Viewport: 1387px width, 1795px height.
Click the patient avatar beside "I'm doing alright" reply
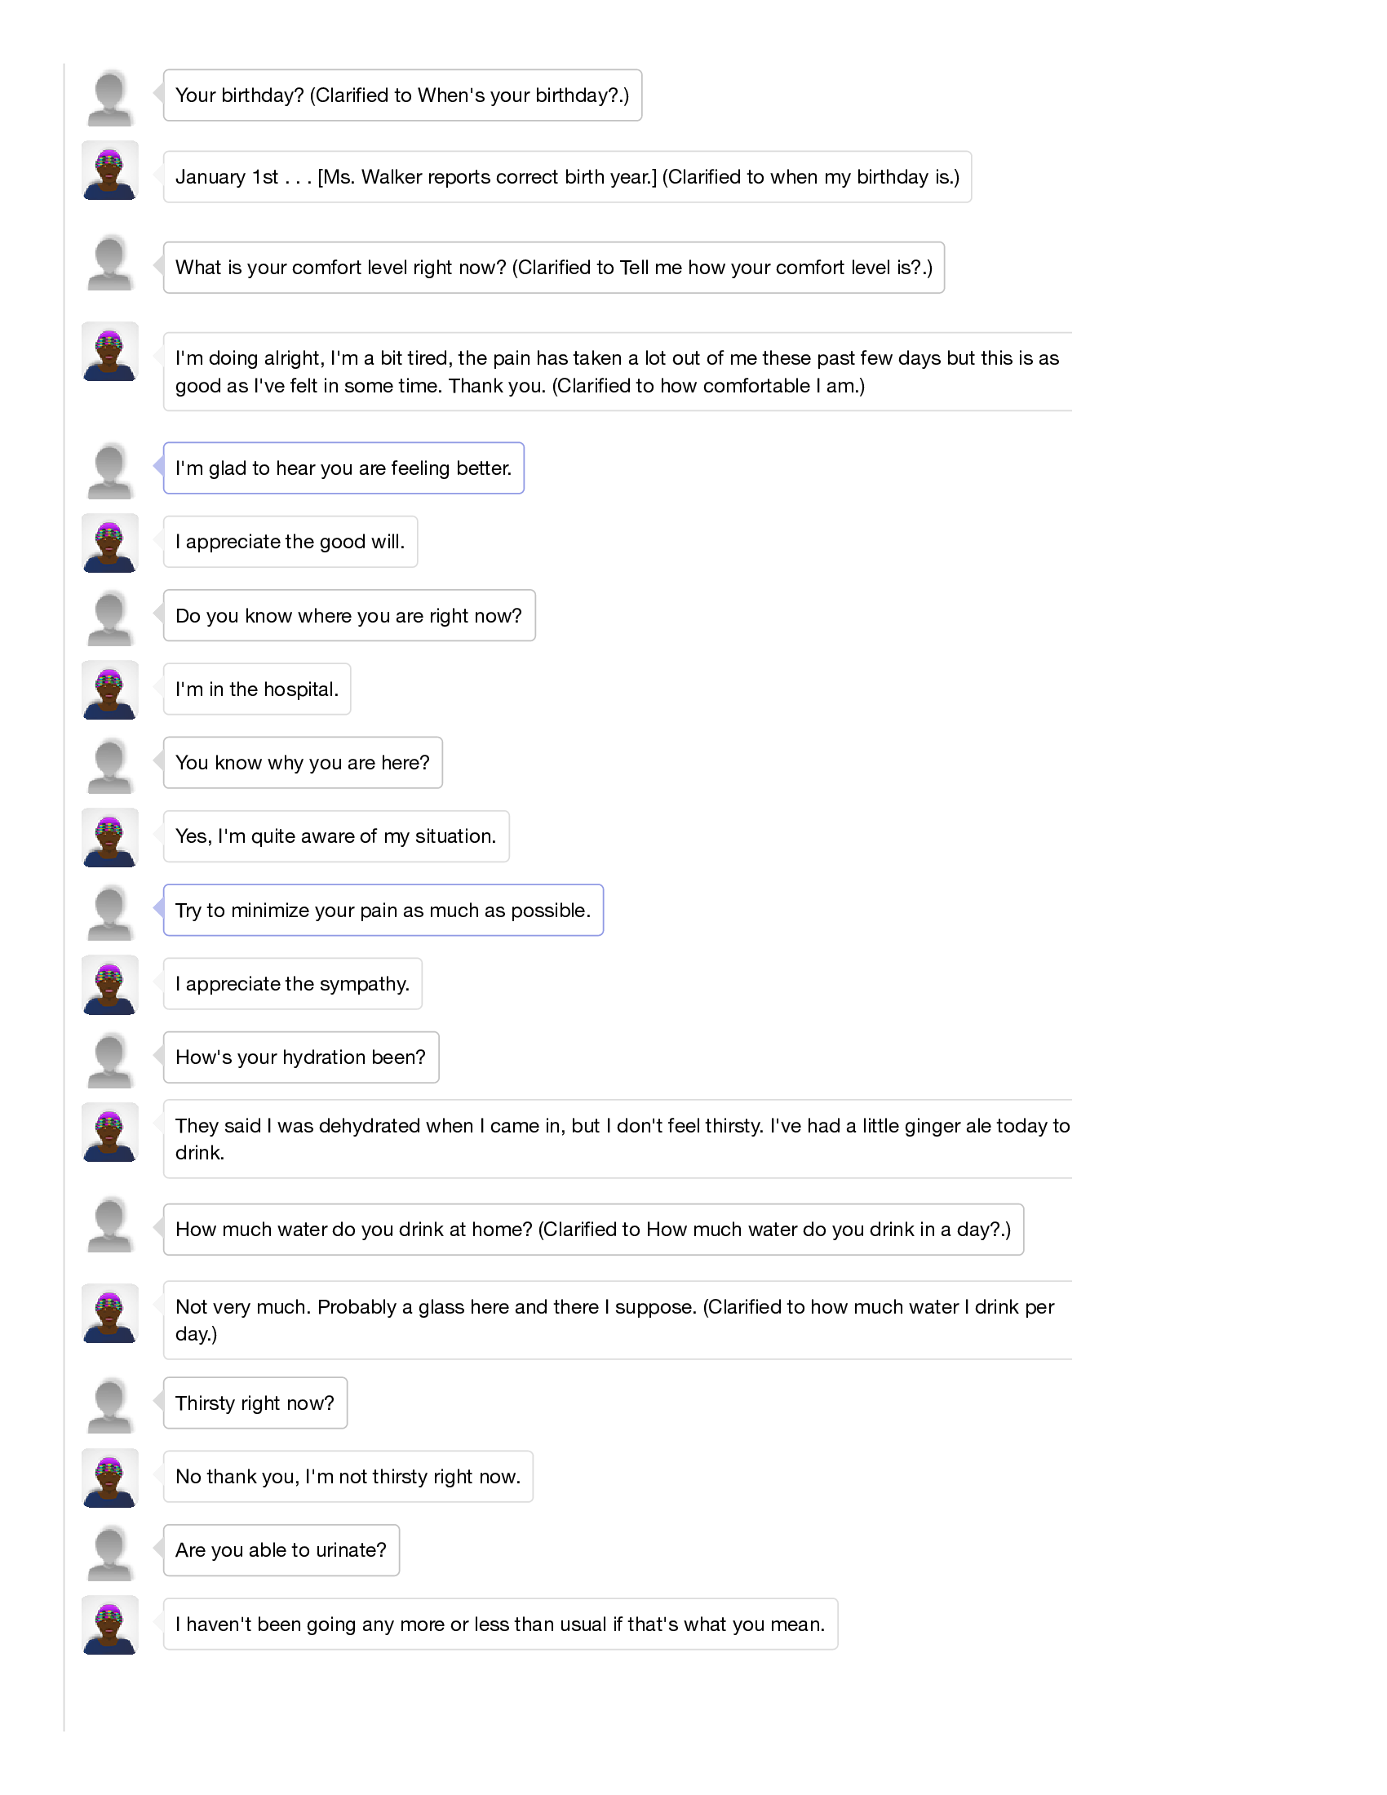(x=109, y=352)
